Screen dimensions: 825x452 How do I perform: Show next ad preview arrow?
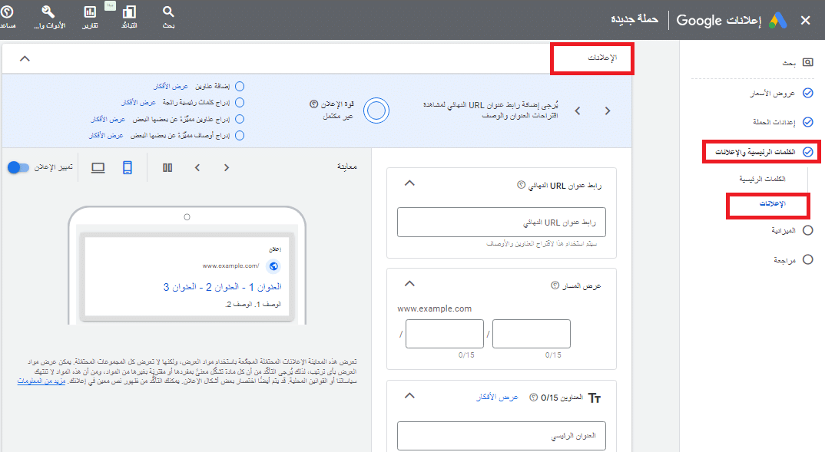227,167
